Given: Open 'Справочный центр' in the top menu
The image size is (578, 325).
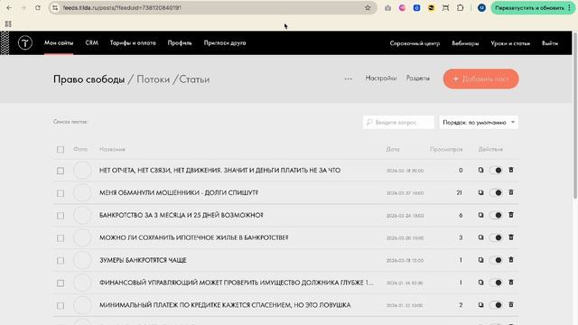Looking at the screenshot, I should click(415, 43).
